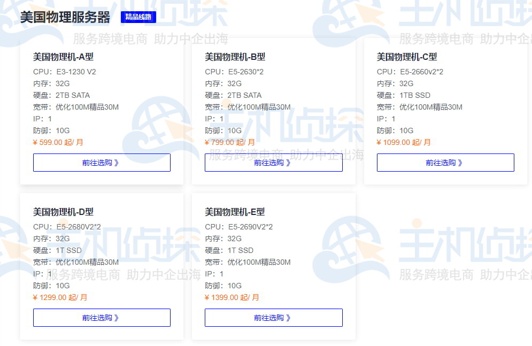The image size is (532, 346).
Task: Click the 美国物理机-B型 card title
Action: 234,57
